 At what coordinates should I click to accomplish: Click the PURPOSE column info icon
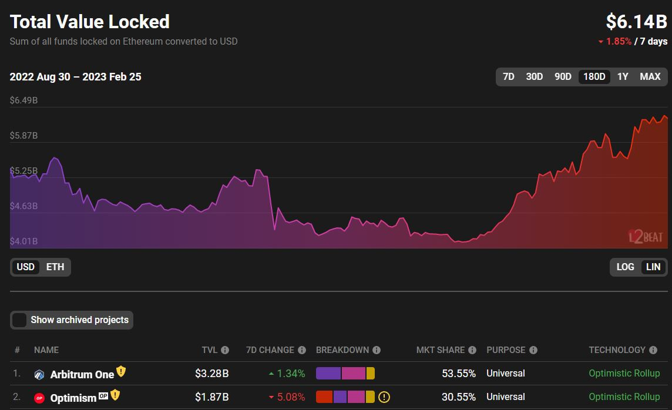pyautogui.click(x=533, y=350)
